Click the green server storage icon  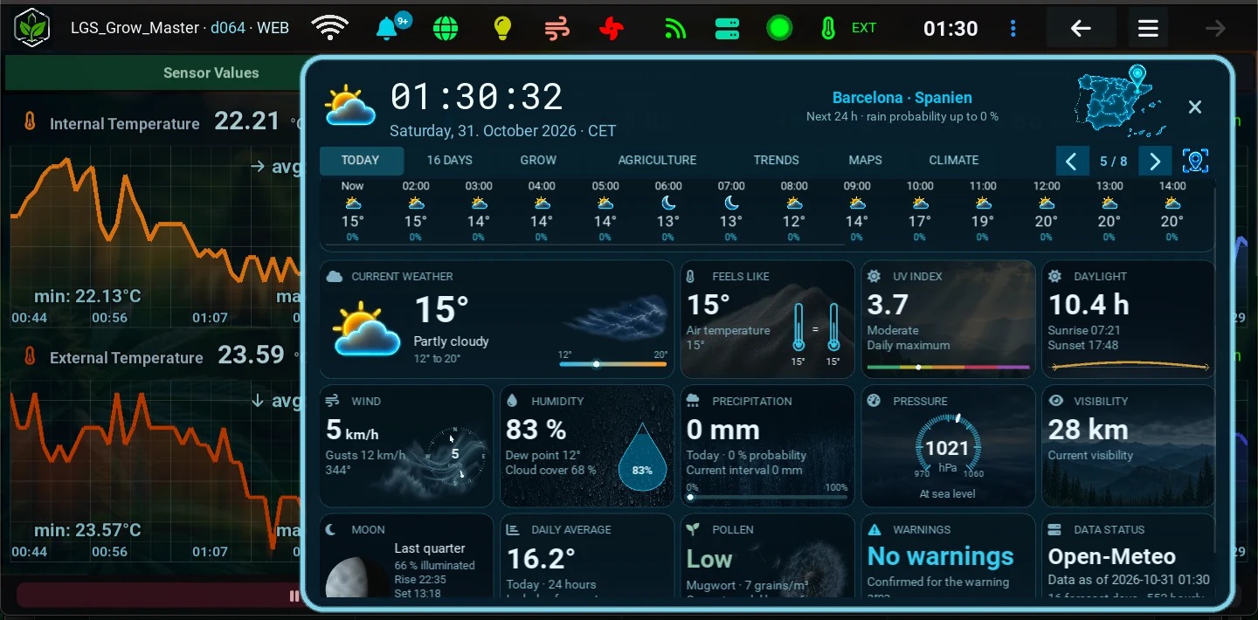pyautogui.click(x=727, y=28)
